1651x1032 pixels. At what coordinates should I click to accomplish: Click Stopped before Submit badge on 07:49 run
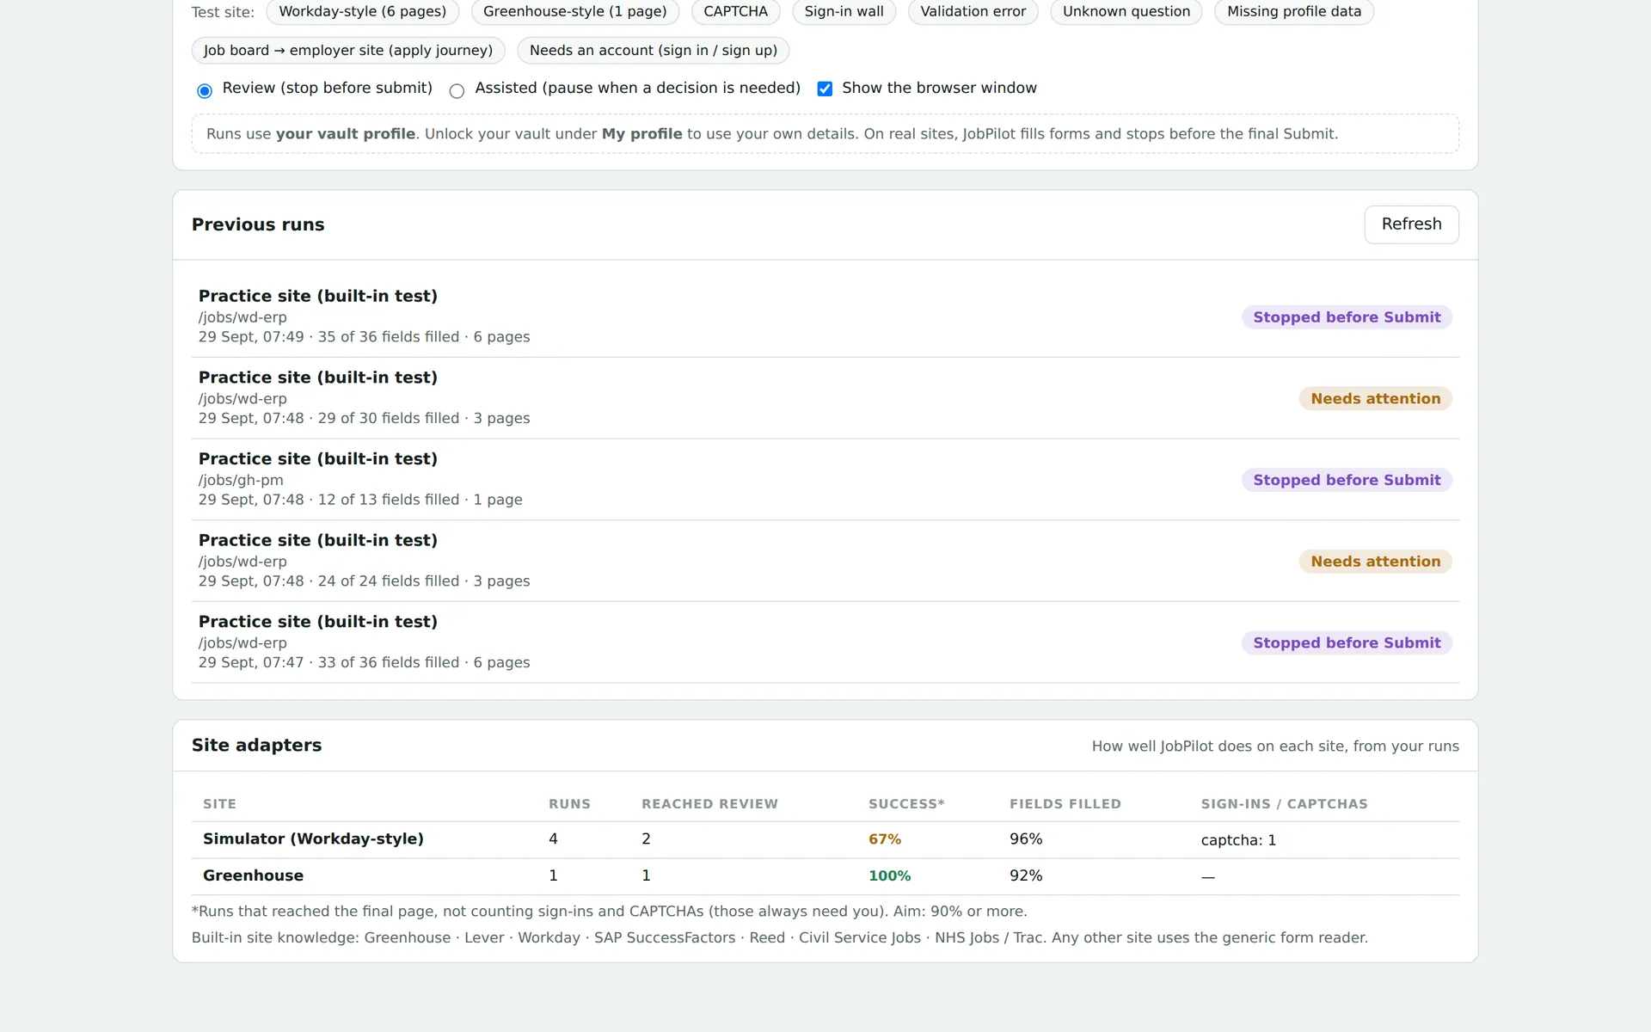point(1347,317)
